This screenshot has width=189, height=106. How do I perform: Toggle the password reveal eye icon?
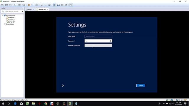[111, 41]
